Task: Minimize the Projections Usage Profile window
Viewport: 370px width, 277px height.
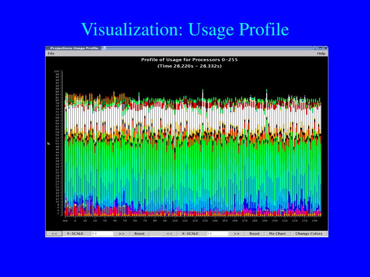Action: point(315,48)
